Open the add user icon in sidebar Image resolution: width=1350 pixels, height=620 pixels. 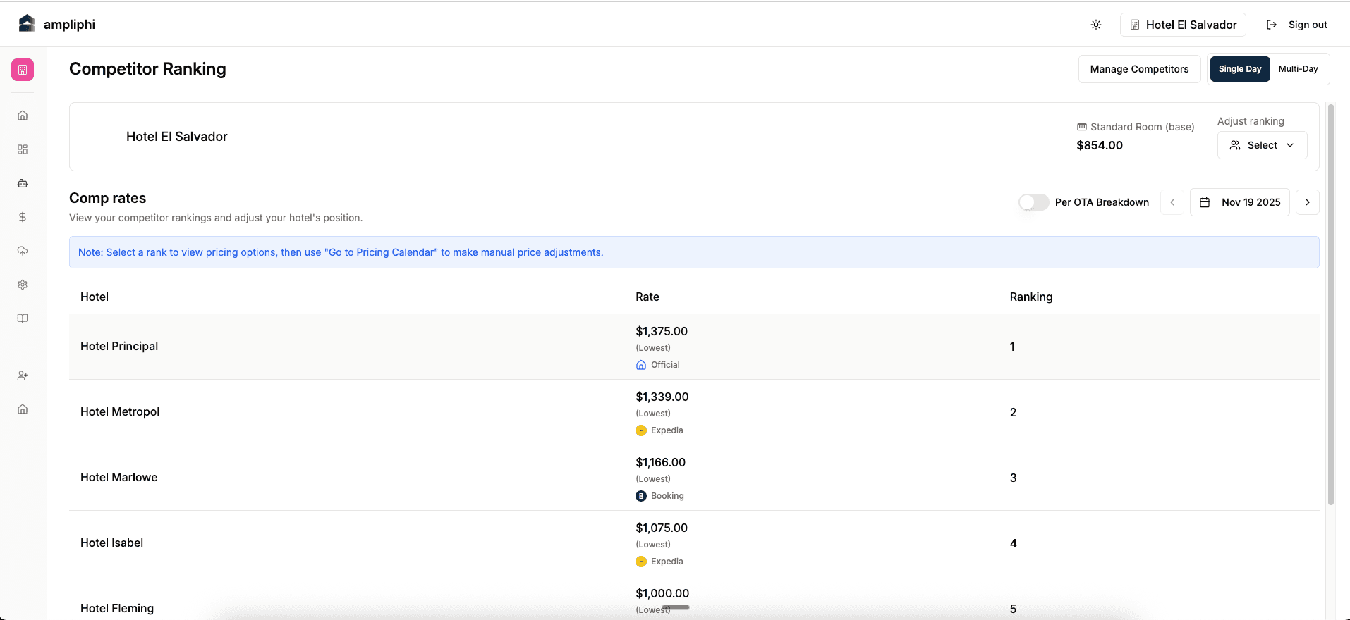tap(23, 376)
